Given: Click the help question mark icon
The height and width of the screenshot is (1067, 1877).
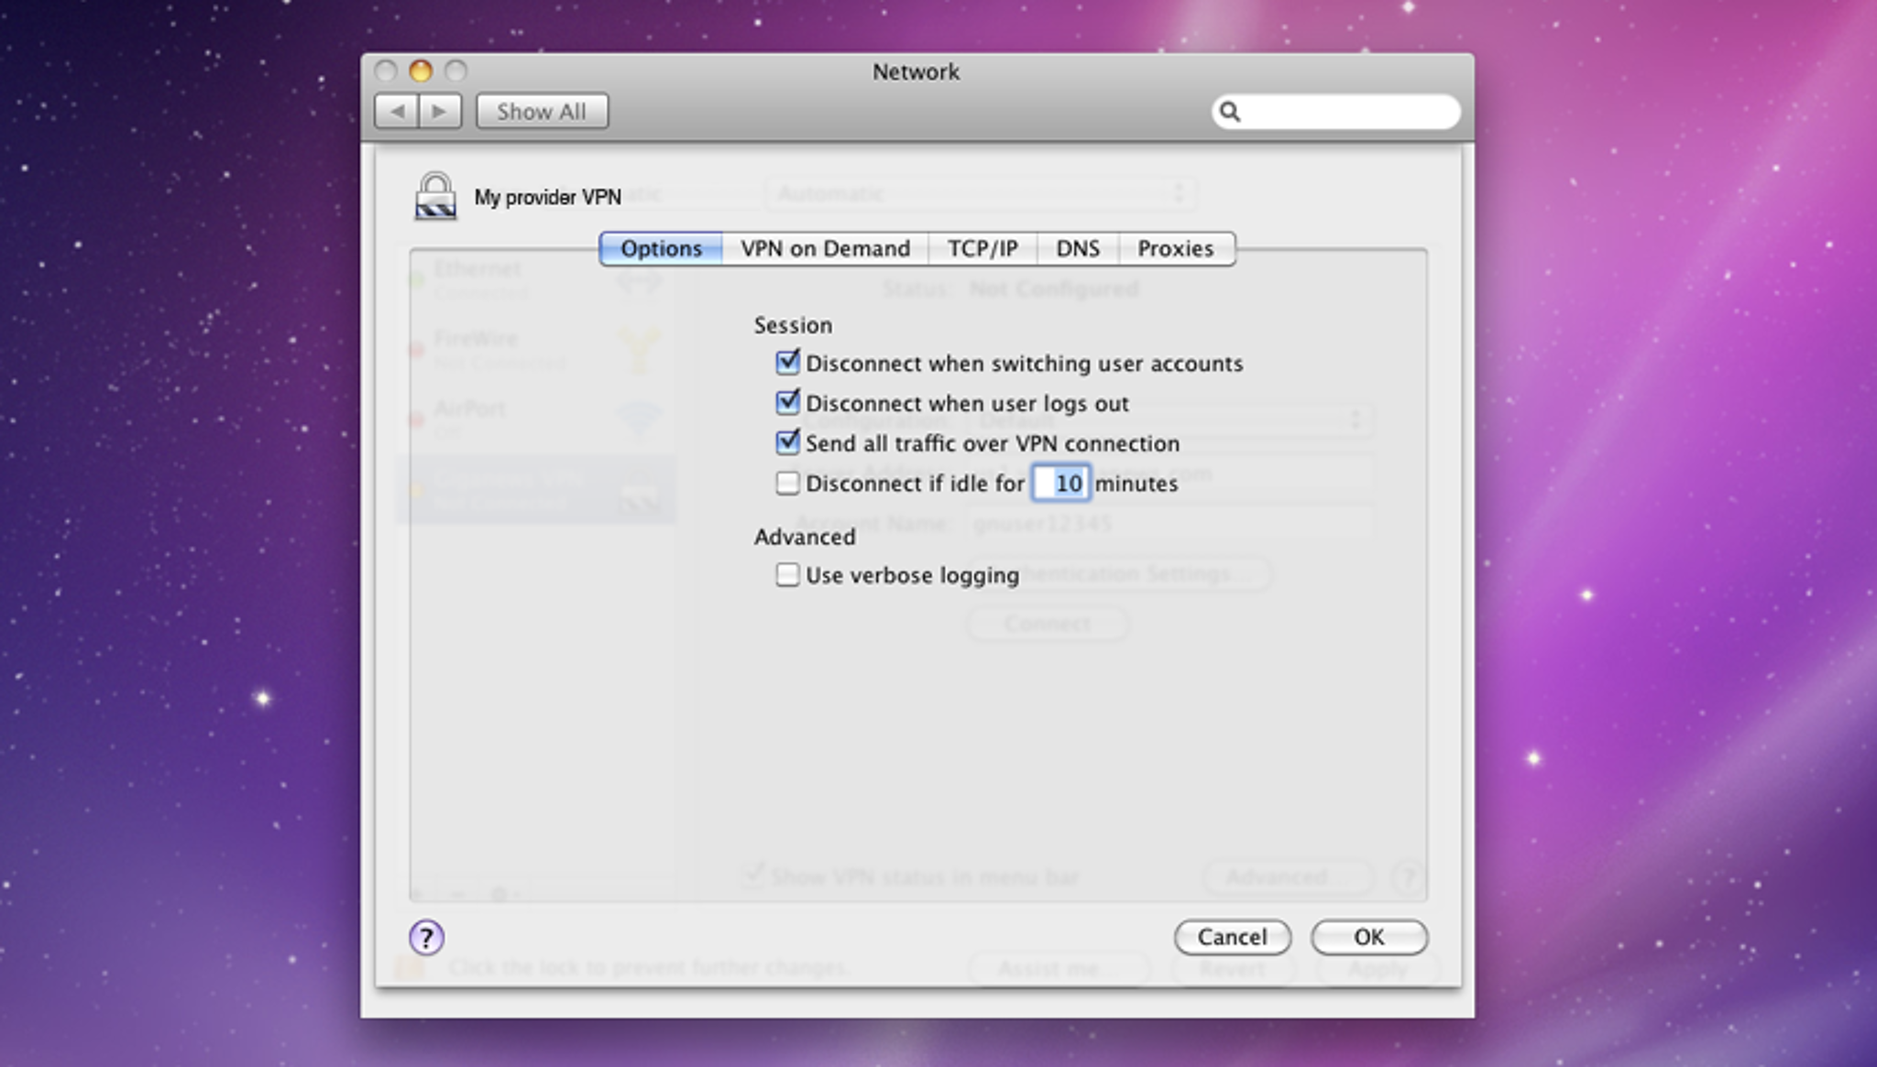Looking at the screenshot, I should click(x=425, y=937).
